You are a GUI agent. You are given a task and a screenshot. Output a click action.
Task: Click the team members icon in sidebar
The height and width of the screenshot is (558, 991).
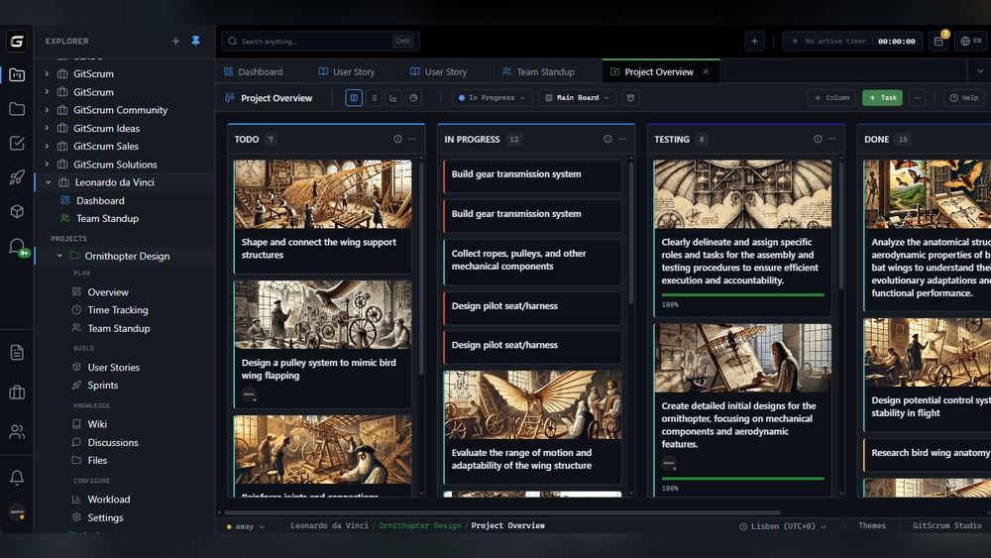[x=17, y=432]
